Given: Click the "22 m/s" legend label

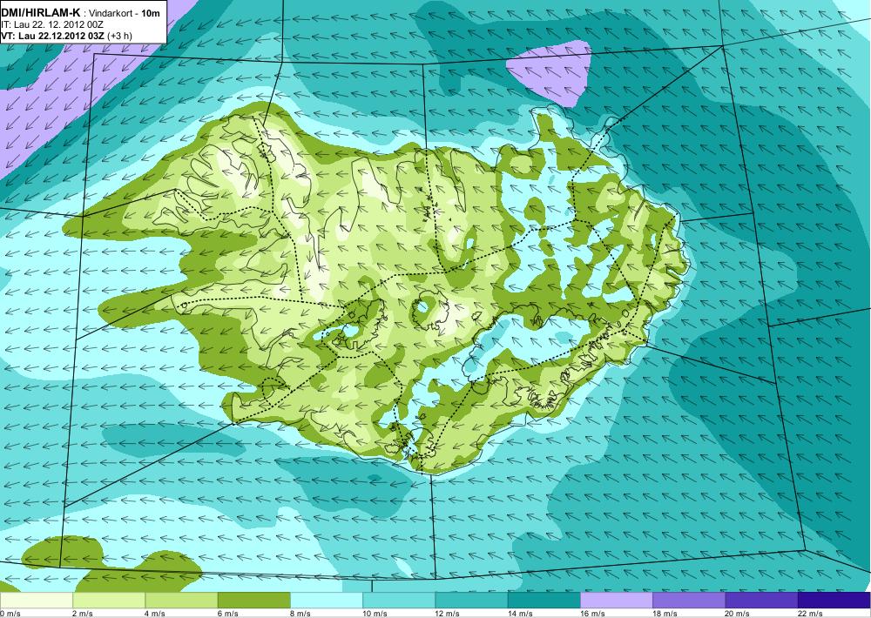Looking at the screenshot, I should [x=810, y=613].
